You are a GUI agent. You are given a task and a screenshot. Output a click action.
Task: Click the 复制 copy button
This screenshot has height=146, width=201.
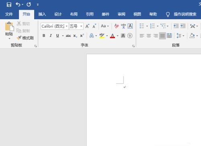(x=23, y=31)
